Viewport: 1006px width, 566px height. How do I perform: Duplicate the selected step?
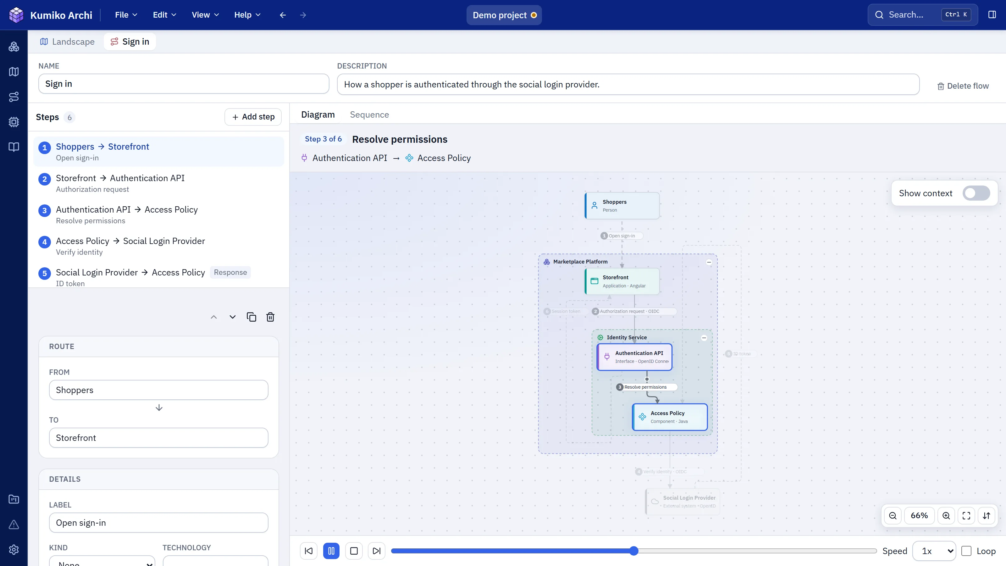[x=251, y=317]
